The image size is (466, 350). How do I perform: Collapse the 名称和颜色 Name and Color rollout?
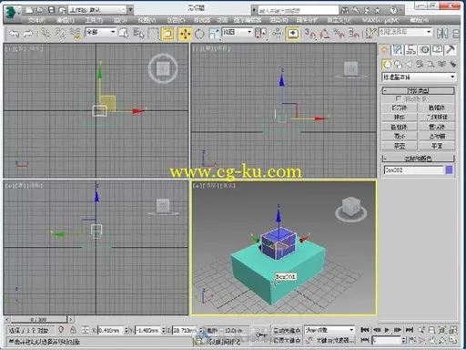coord(418,159)
